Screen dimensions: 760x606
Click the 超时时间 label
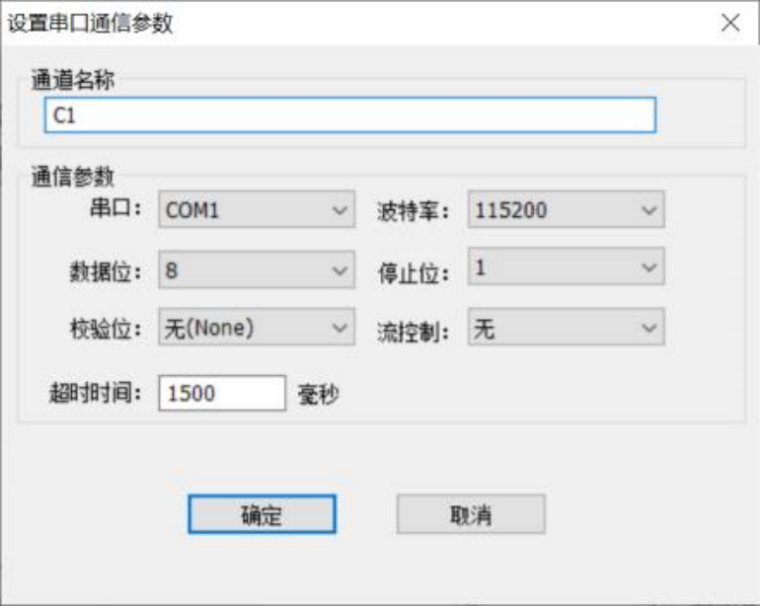[96, 392]
